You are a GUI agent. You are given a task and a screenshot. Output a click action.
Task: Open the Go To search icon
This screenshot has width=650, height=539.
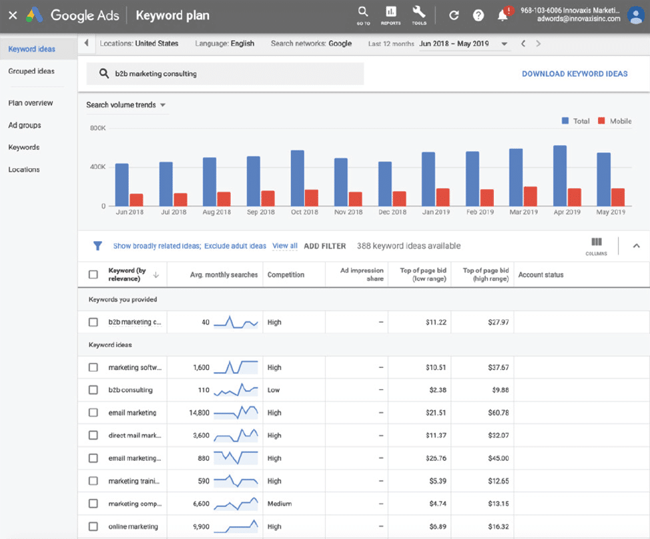(363, 15)
